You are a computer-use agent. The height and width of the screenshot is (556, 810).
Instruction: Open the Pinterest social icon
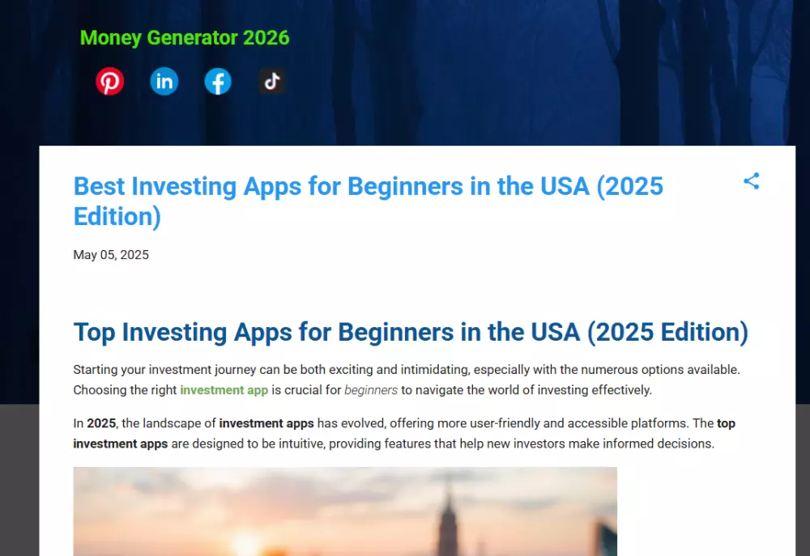pos(110,82)
